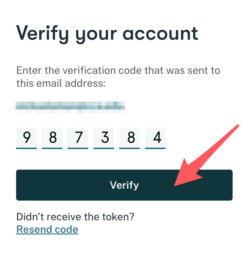
Task: Click the "Verify your account" heading
Action: (107, 34)
